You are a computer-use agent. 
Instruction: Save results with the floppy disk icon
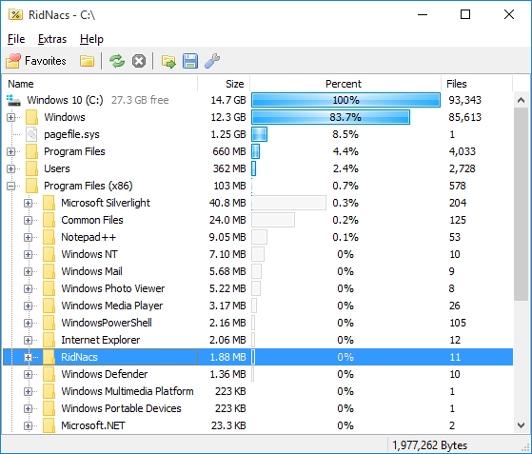click(190, 61)
